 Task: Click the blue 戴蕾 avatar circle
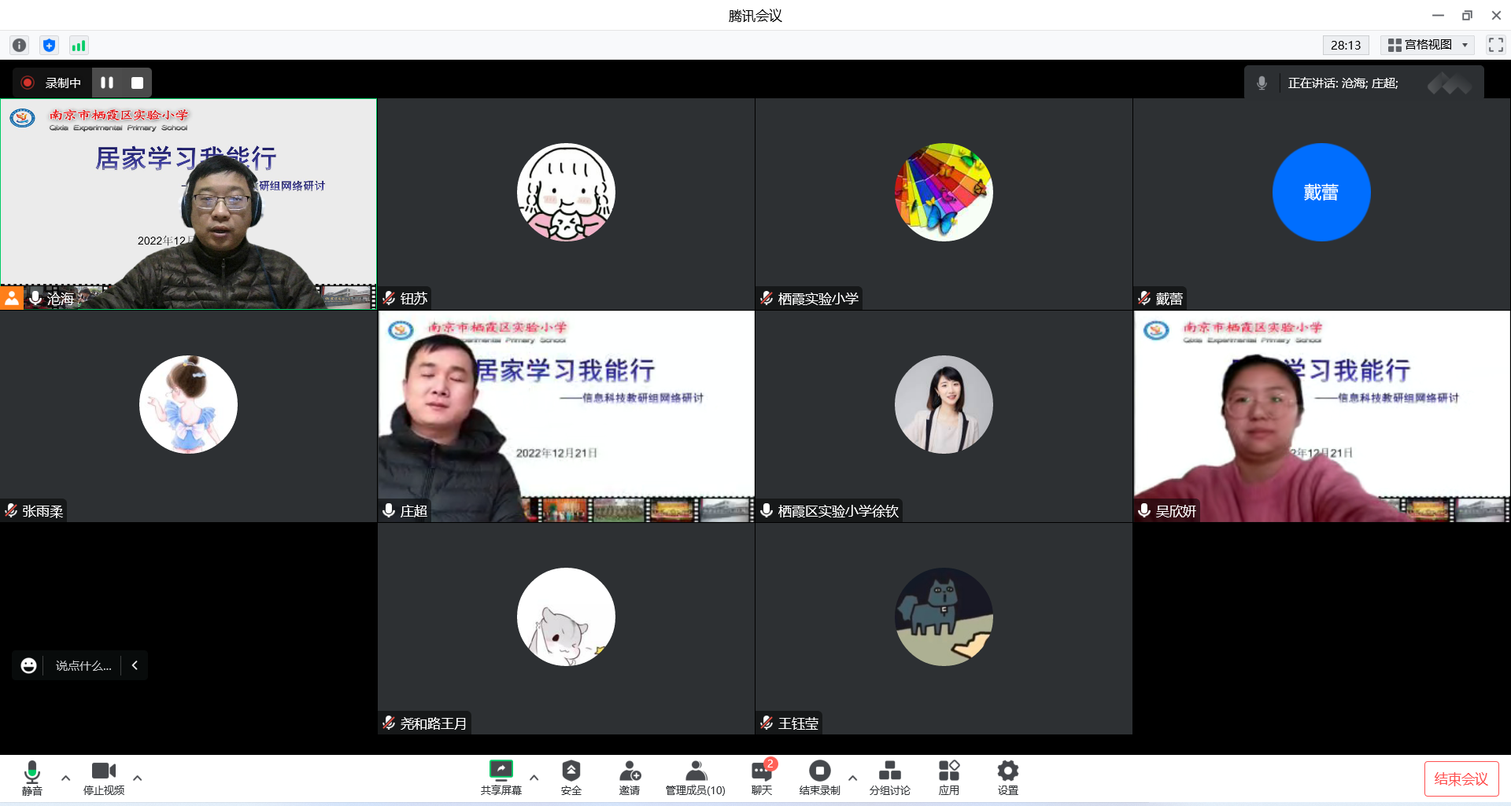coord(1321,192)
